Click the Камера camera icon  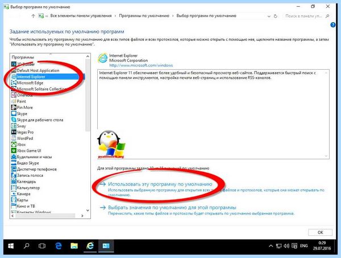pos(14,193)
